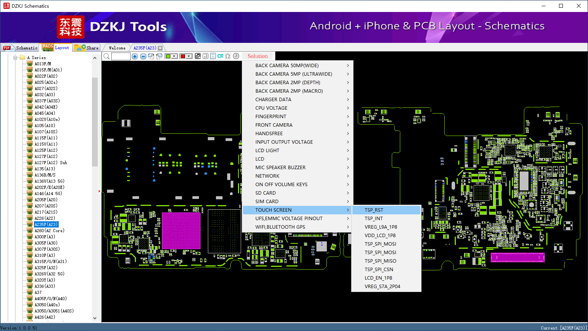The image size is (588, 331).
Task: Click the blue page icon left of CR
Action: (213, 56)
